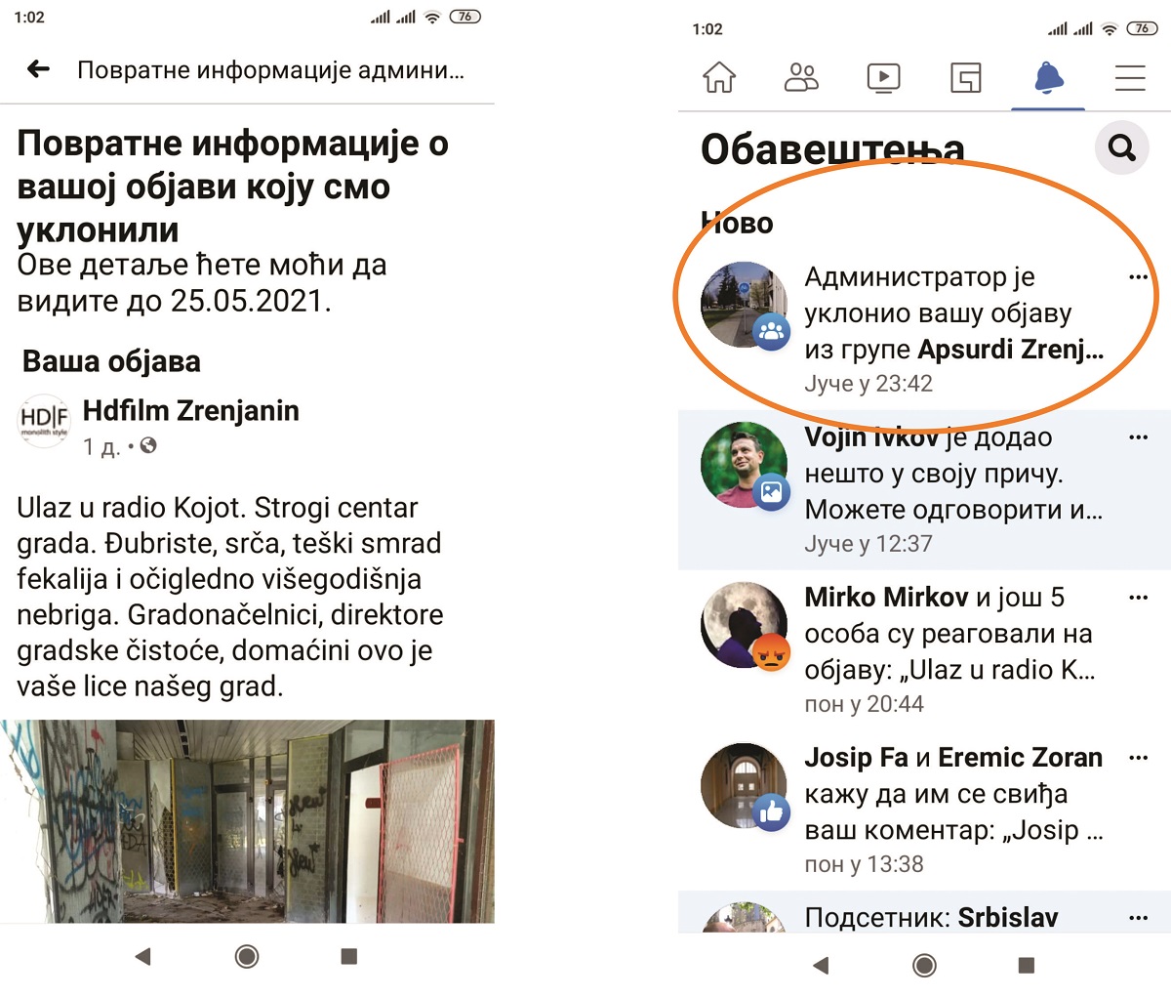Tap Hdfilm Zrenjanin profile name
This screenshot has width=1171, height=998.
190,411
